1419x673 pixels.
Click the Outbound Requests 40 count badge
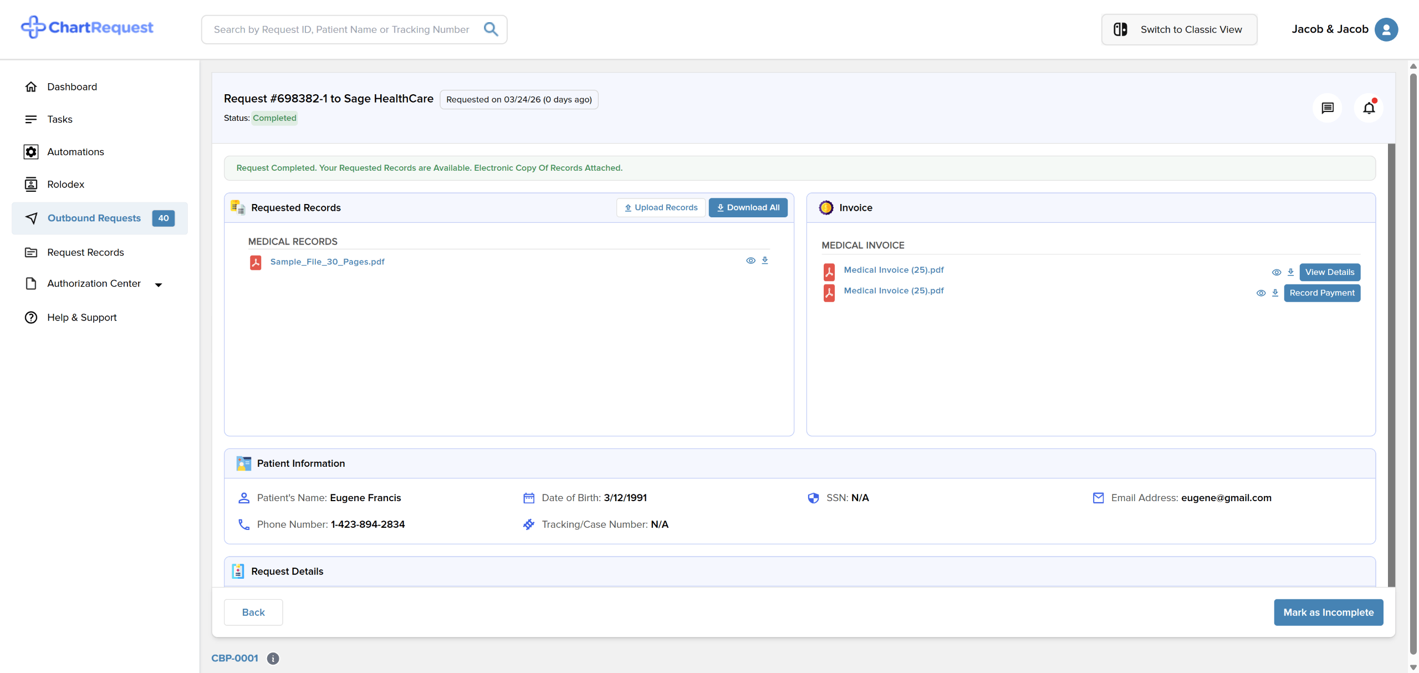click(x=164, y=218)
